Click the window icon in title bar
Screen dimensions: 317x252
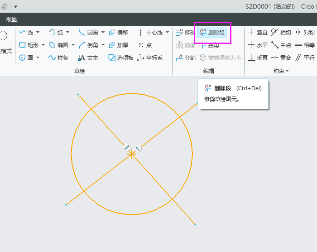4,6
